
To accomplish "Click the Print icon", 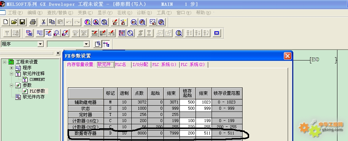I will [x=33, y=22].
